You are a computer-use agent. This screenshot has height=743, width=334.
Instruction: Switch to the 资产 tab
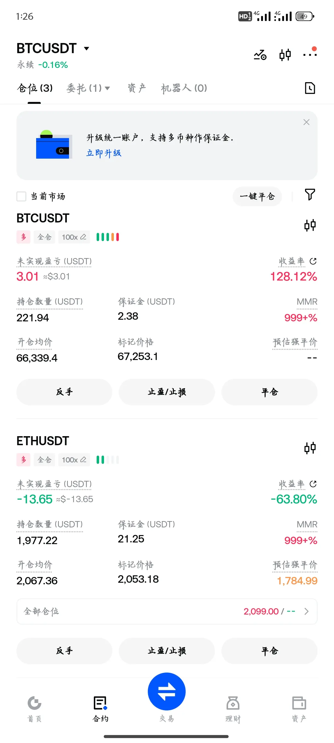click(x=137, y=88)
